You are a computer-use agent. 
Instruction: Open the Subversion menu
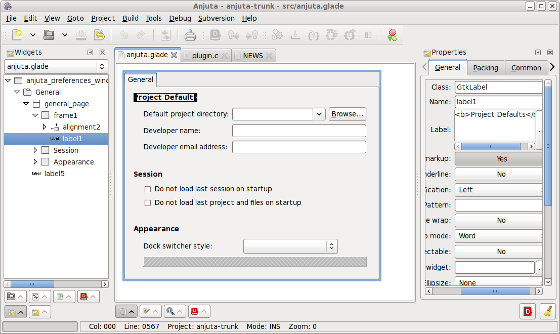coord(217,18)
